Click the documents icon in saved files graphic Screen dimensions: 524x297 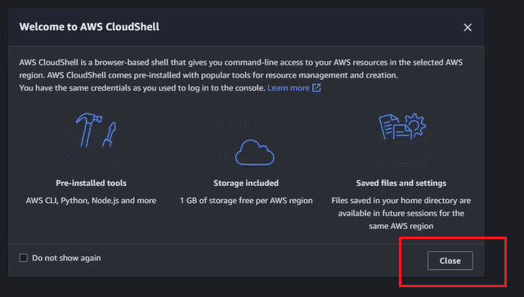(395, 127)
